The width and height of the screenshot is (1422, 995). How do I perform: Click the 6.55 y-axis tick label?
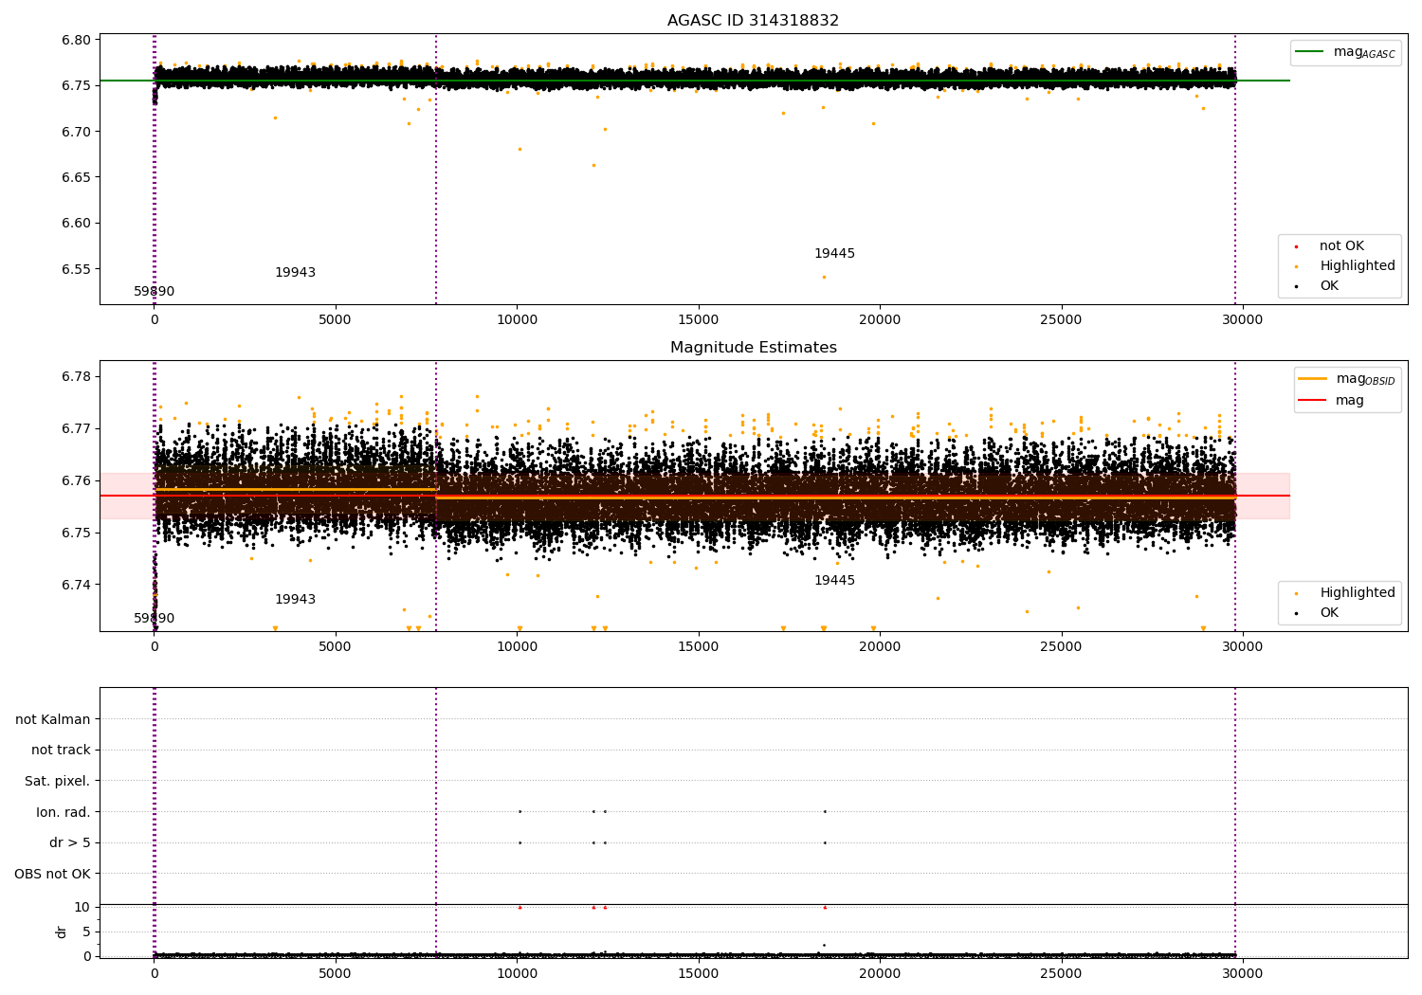point(76,269)
